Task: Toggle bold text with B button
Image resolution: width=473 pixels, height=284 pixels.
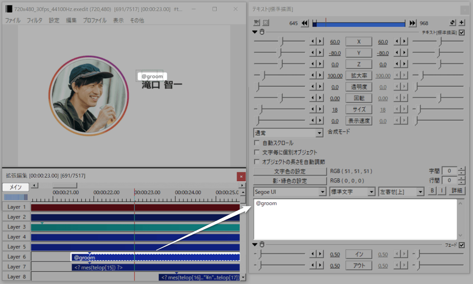Action: pyautogui.click(x=433, y=191)
